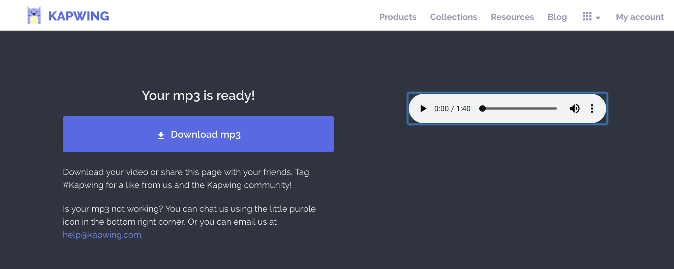
Task: Open the Collections menu item
Action: [453, 17]
